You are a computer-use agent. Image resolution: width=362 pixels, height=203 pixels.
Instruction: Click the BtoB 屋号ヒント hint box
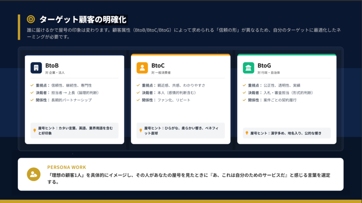pyautogui.click(x=74, y=131)
